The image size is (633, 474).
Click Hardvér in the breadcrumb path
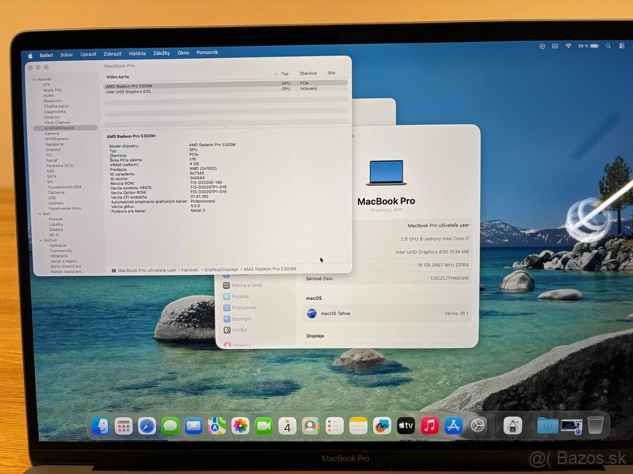(190, 269)
